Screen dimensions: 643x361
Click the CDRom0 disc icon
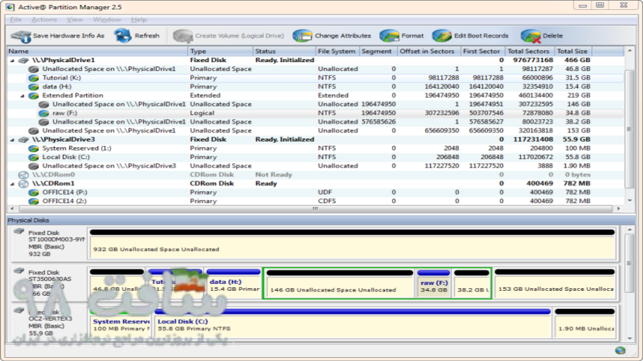point(24,175)
